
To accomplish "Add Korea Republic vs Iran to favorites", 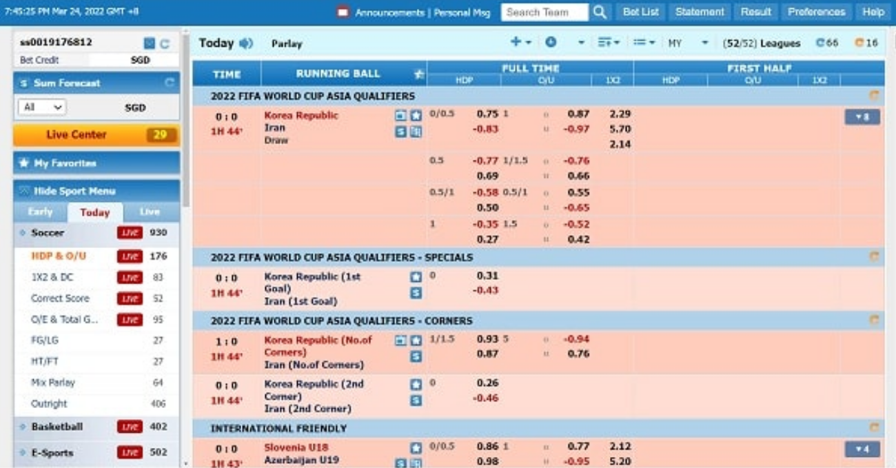I will coord(416,116).
